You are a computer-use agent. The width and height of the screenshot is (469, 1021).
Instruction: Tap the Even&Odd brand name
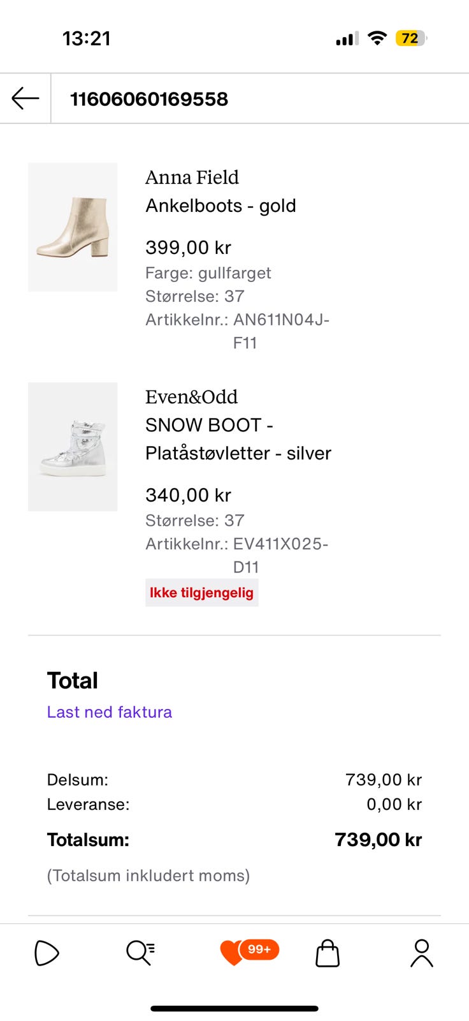[191, 397]
